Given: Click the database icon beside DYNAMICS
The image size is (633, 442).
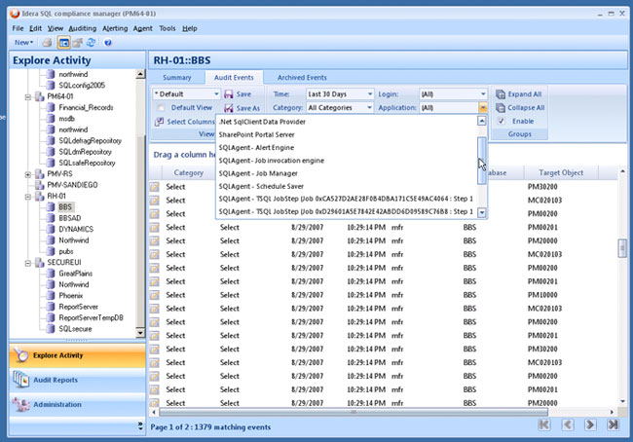Looking at the screenshot, I should point(51,229).
